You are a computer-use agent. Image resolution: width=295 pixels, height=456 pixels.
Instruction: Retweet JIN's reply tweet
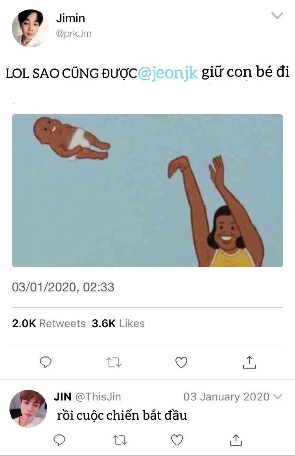[120, 439]
